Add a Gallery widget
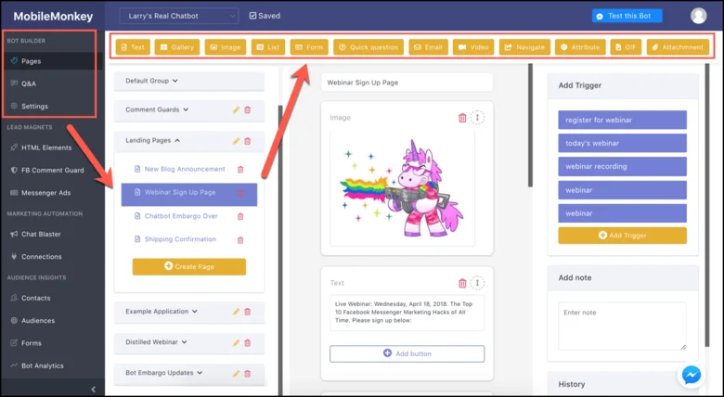724x397 pixels. (177, 47)
